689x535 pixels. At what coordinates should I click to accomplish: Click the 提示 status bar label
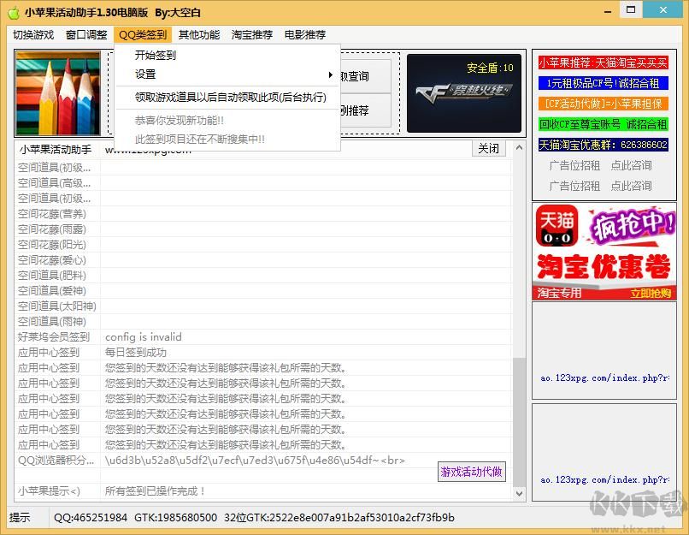pos(20,517)
